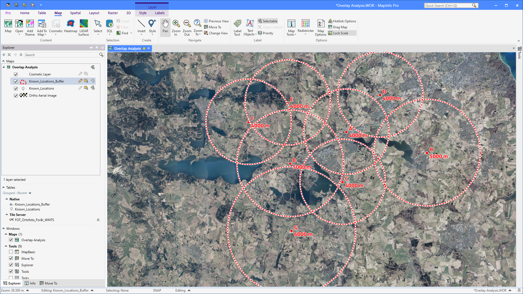The image size is (523, 294).
Task: Collapse the Windows section
Action: click(4, 228)
